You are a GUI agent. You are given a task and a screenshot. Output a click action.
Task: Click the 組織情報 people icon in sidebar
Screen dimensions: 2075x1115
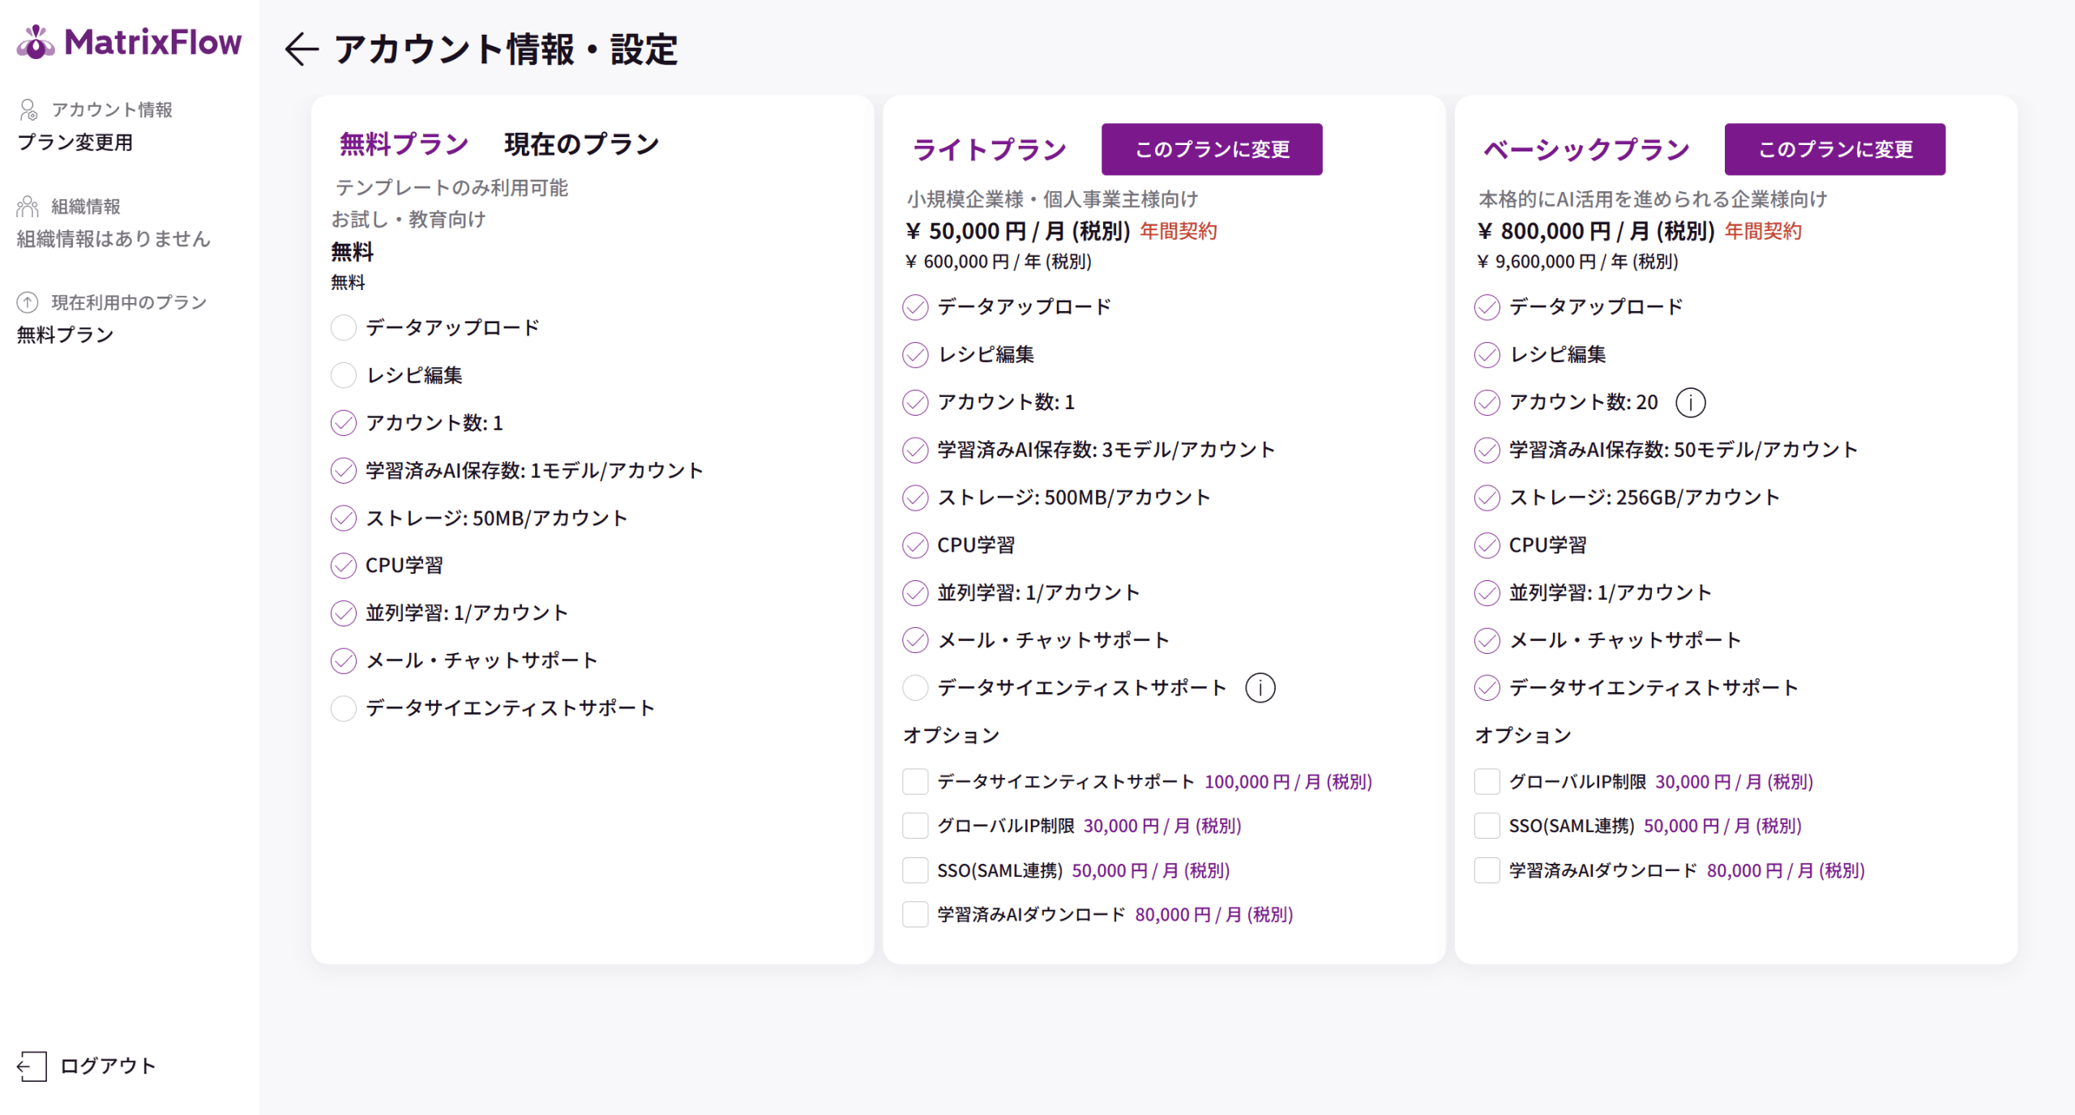click(28, 206)
